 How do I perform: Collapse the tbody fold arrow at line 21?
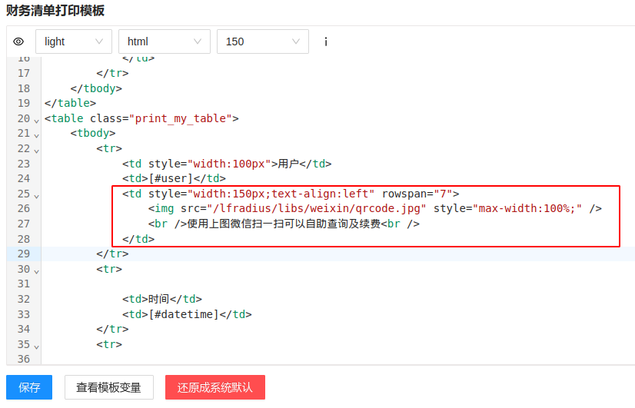36,134
